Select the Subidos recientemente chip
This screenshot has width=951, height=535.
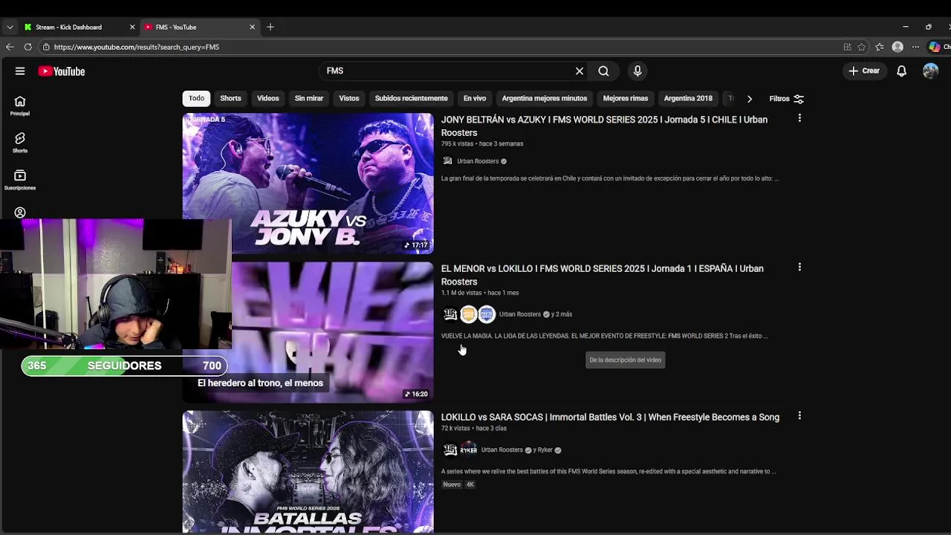point(411,98)
